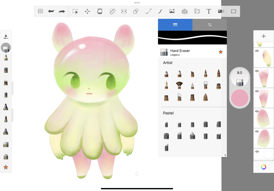Redo the last undone action
The height and width of the screenshot is (191, 274).
pos(62,11)
